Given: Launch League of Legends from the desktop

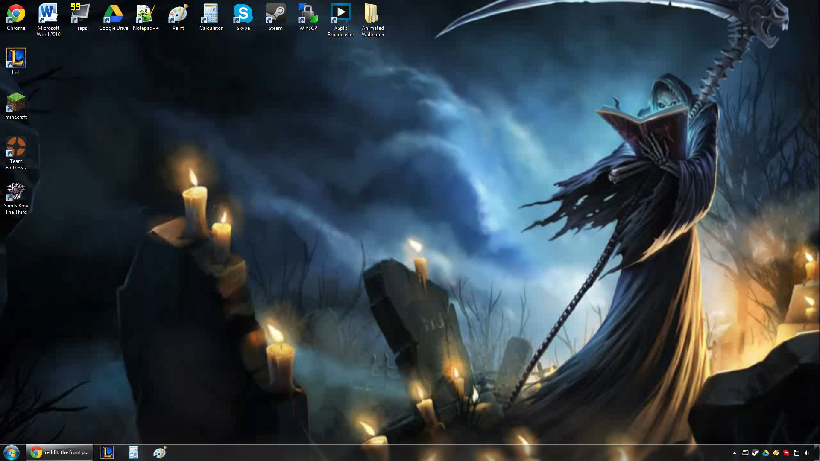Looking at the screenshot, I should 16,58.
